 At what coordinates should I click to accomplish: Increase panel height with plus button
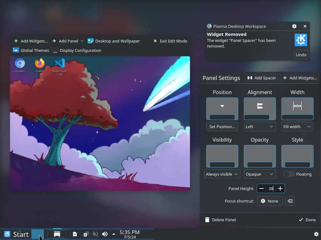tap(280, 188)
